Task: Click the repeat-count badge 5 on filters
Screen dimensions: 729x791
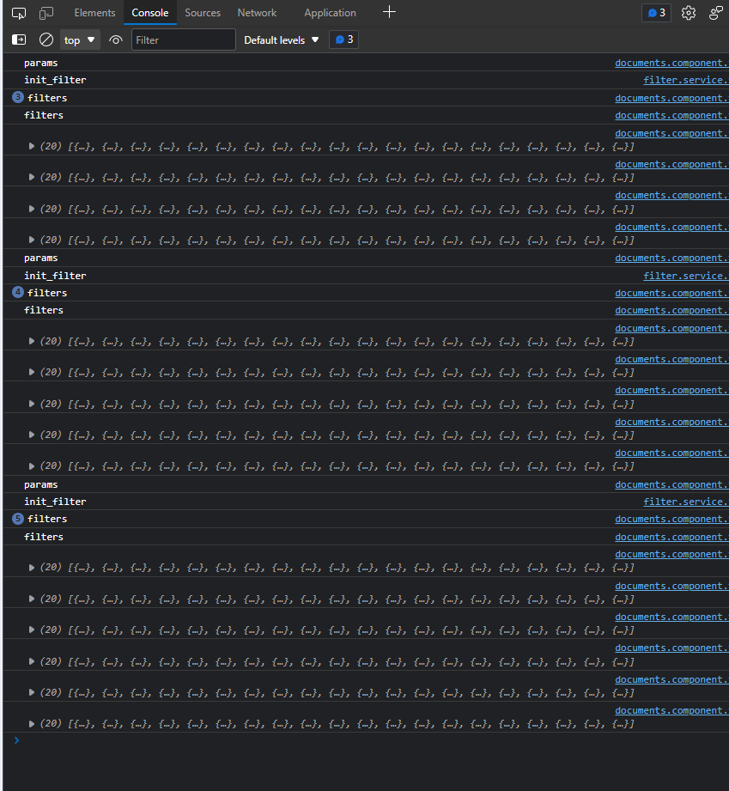Action: coord(18,518)
